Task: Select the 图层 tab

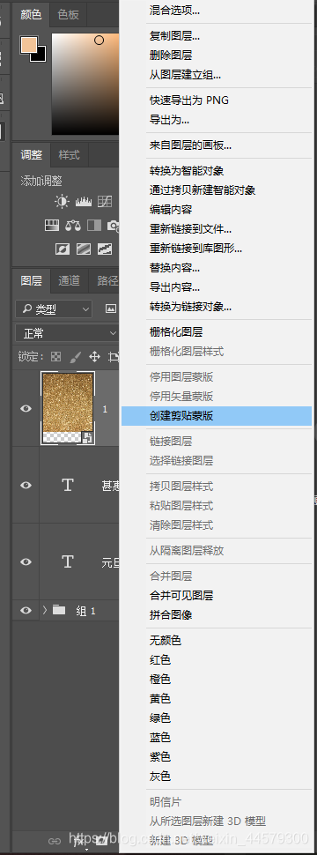Action: click(x=32, y=281)
